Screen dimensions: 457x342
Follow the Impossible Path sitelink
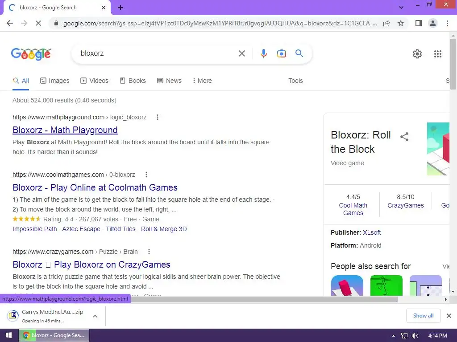coord(35,229)
